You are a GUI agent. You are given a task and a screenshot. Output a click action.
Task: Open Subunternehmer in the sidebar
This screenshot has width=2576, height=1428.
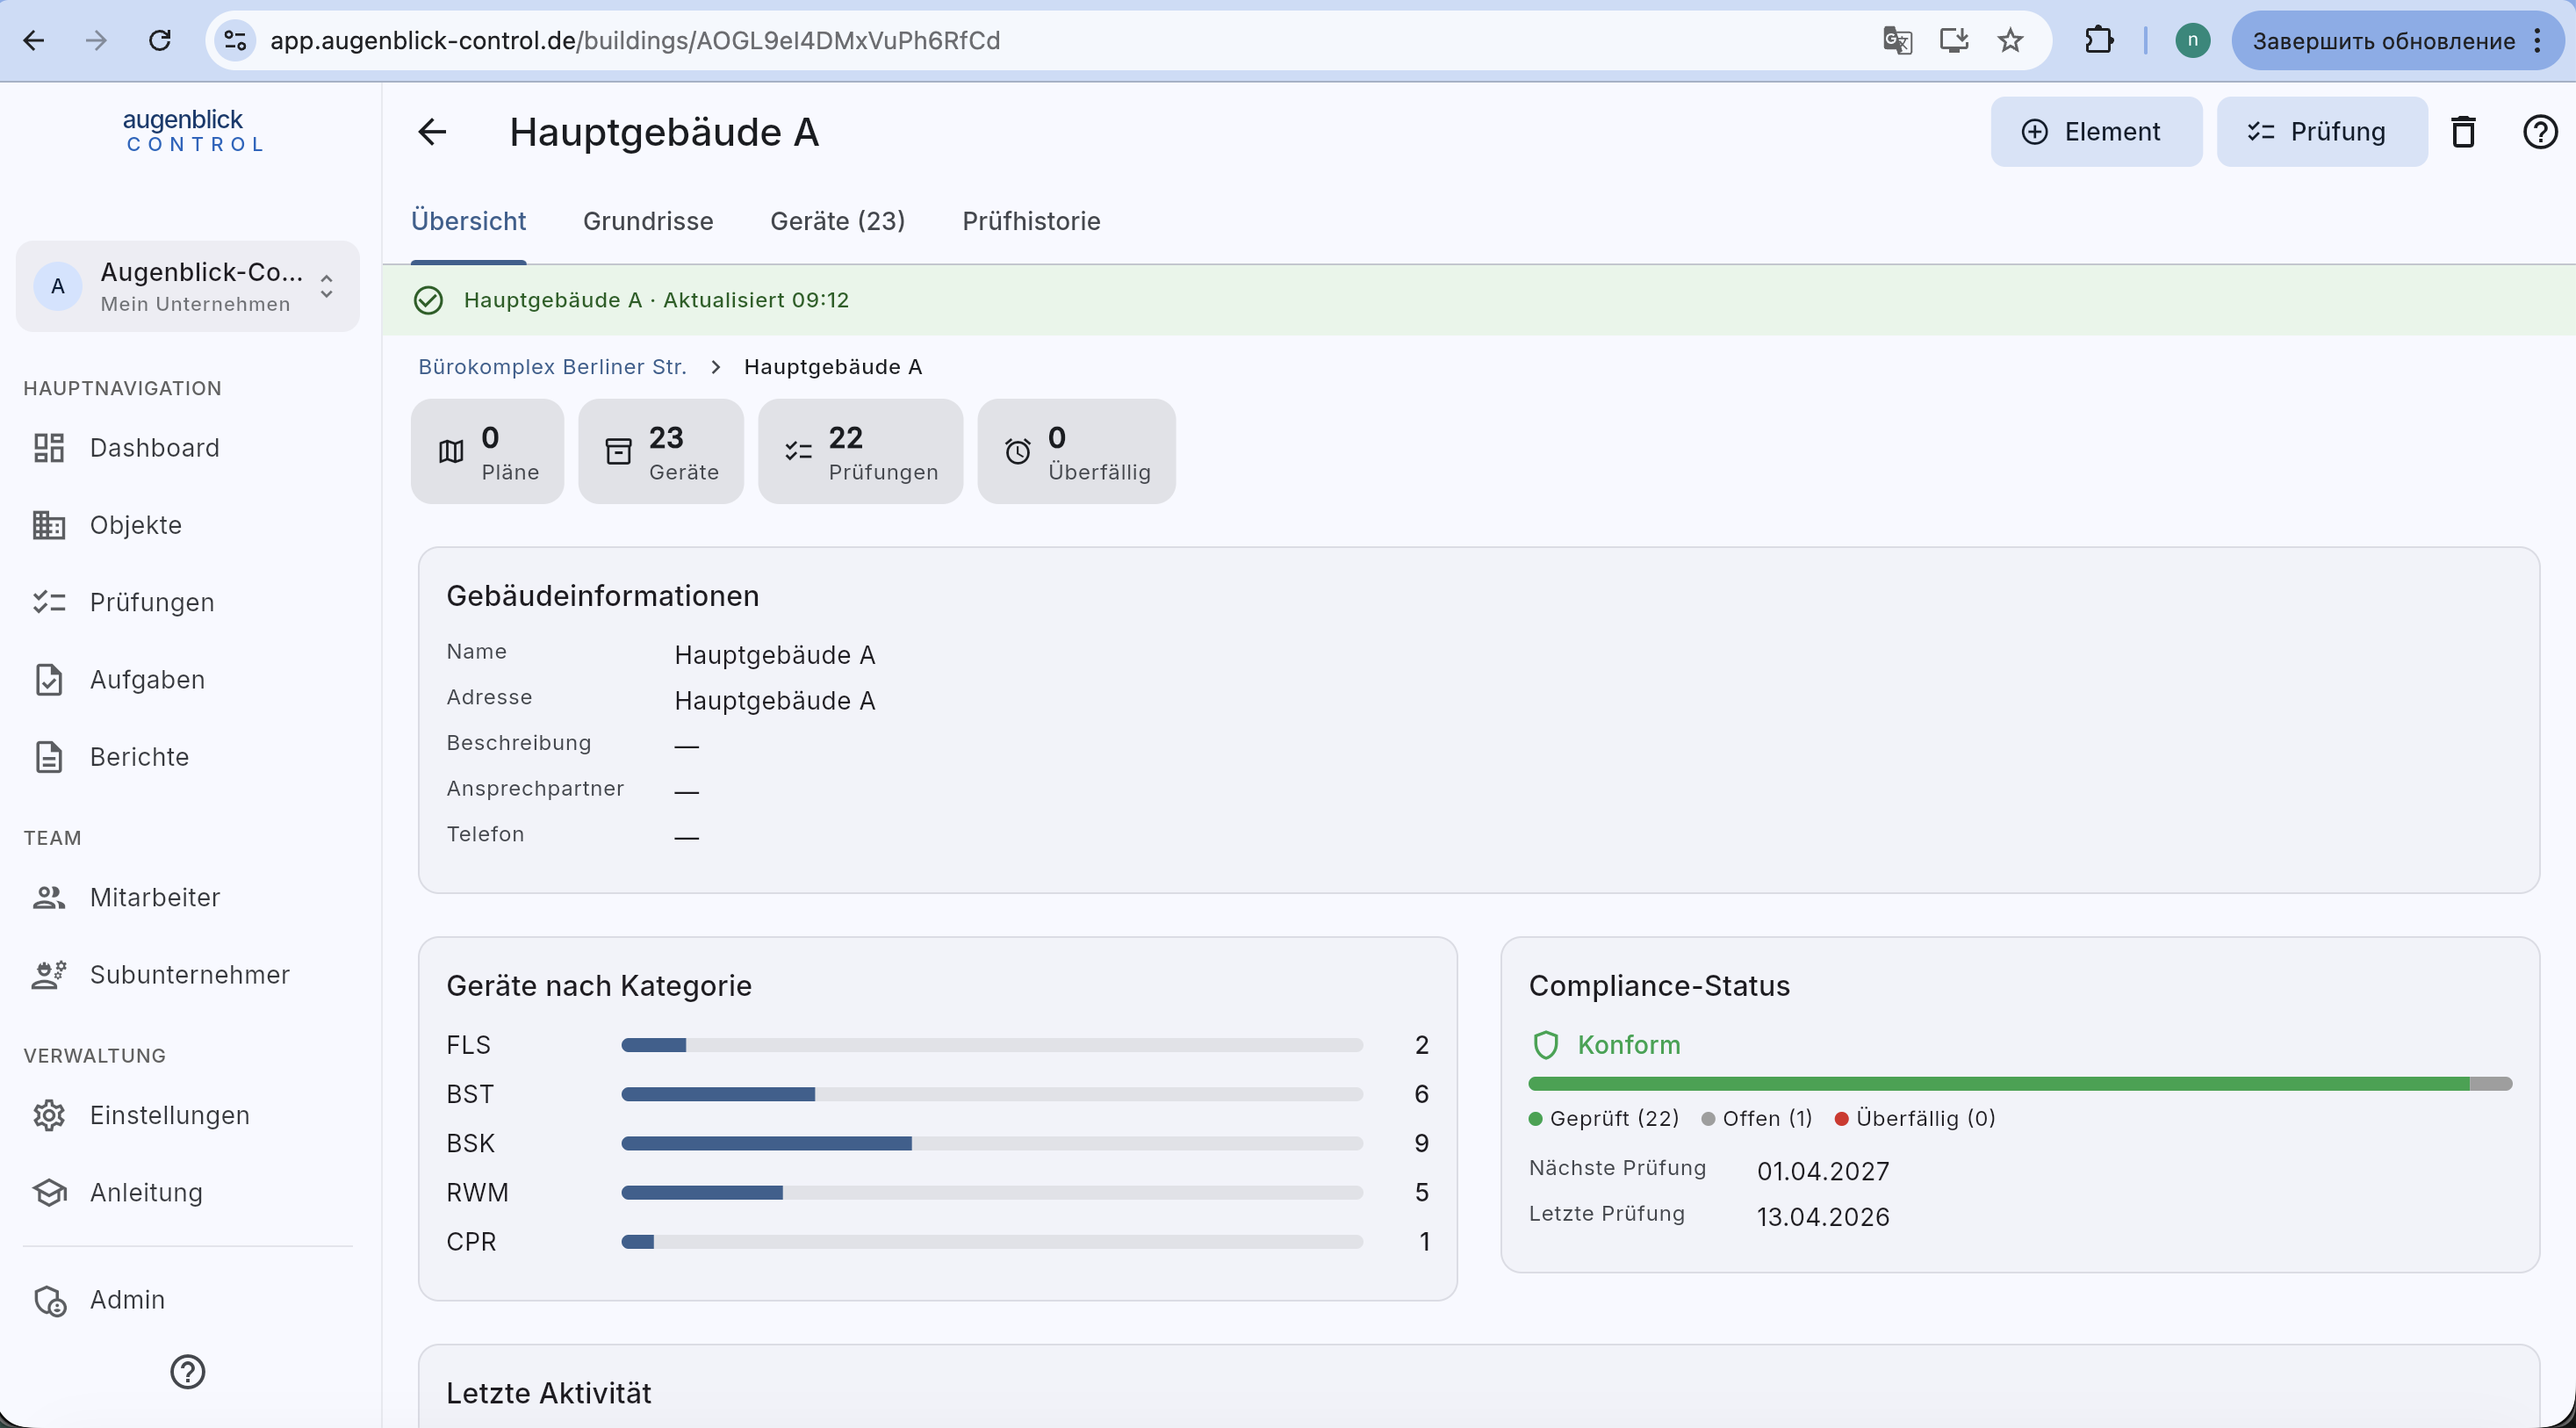(x=187, y=975)
